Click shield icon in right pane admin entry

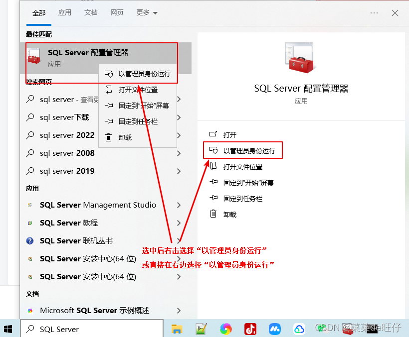(213, 150)
